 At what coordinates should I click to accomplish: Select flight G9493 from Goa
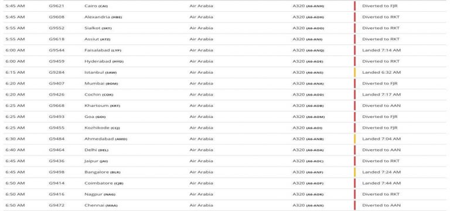click(56, 117)
